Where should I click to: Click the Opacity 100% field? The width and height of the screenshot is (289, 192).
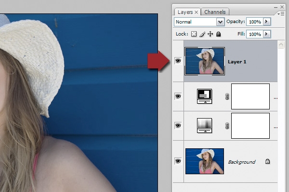pyautogui.click(x=255, y=22)
